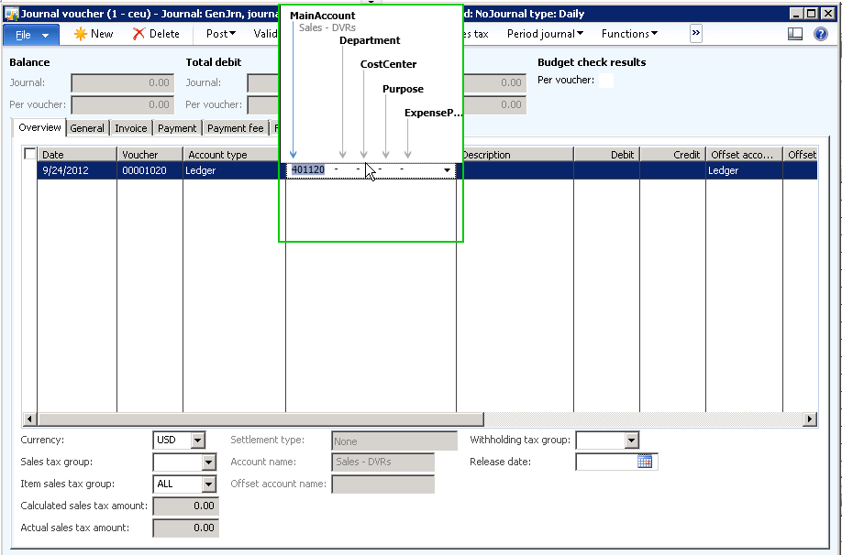The height and width of the screenshot is (555, 842).
Task: Switch to the Invoice tab
Action: pos(130,128)
